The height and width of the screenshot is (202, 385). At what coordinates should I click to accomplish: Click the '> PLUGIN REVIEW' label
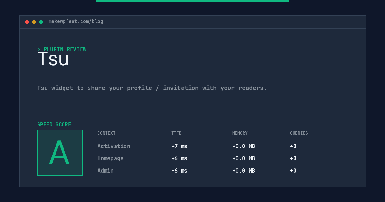coord(62,49)
